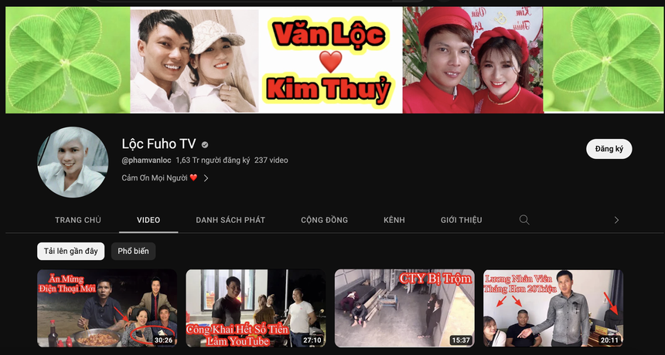Open the Ăn Mừng Điện Thoại Mới video
The image size is (665, 355).
pyautogui.click(x=107, y=309)
